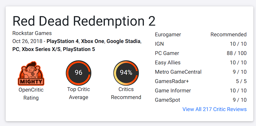Select the Google Stadia platform link
This screenshot has width=256, height=126.
coord(123,41)
